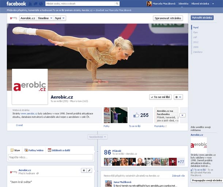223x187 pixels.
Task: Click Jana Mužíková name link
Action: [122, 182]
